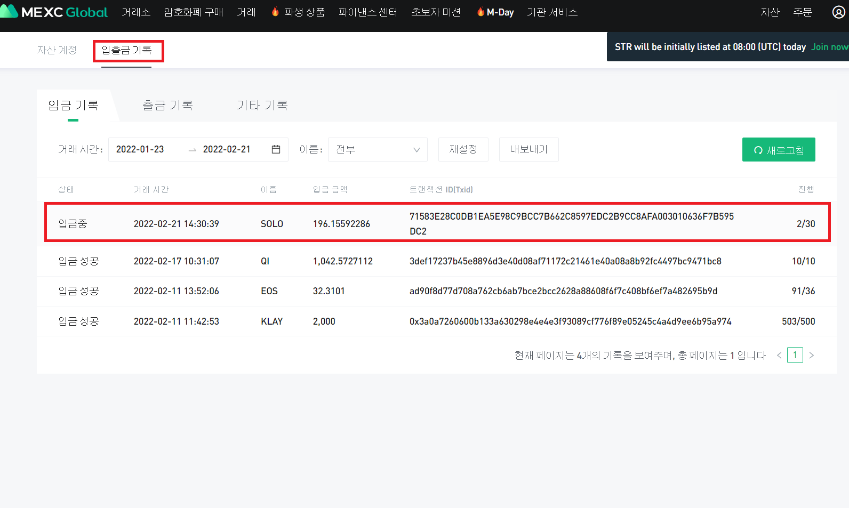This screenshot has width=849, height=508.
Task: Open the 자산 menu in header
Action: pos(770,12)
